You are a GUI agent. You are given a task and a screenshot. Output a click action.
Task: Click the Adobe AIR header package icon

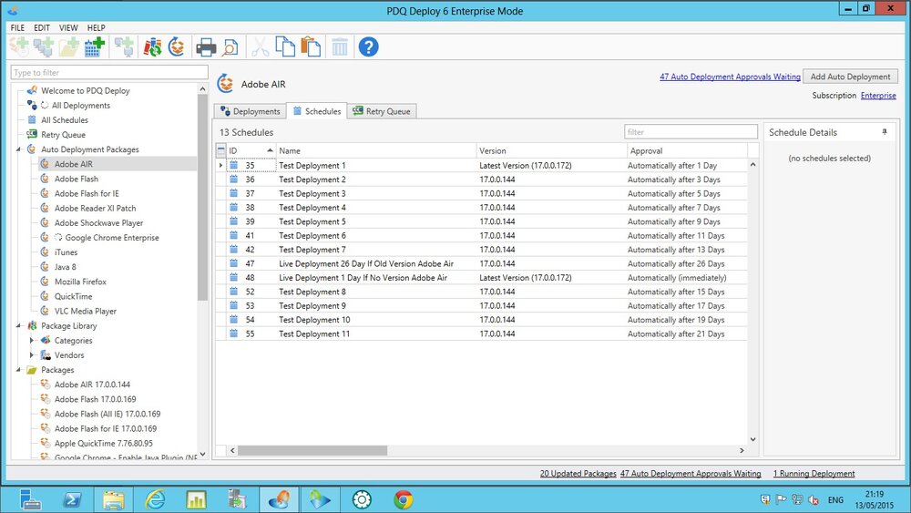[225, 84]
